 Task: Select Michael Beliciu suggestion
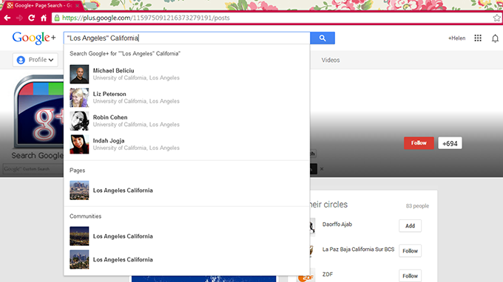(186, 74)
